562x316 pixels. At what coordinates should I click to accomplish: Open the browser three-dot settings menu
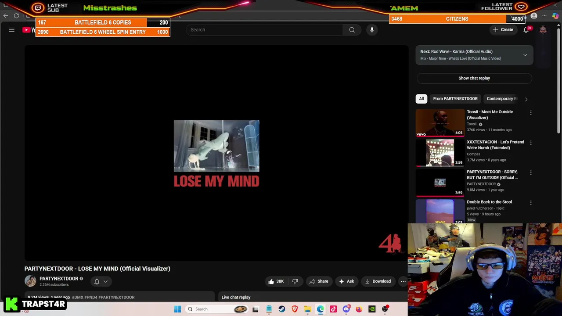click(x=544, y=16)
